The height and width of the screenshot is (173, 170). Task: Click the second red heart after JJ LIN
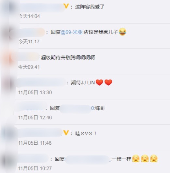click(x=108, y=82)
